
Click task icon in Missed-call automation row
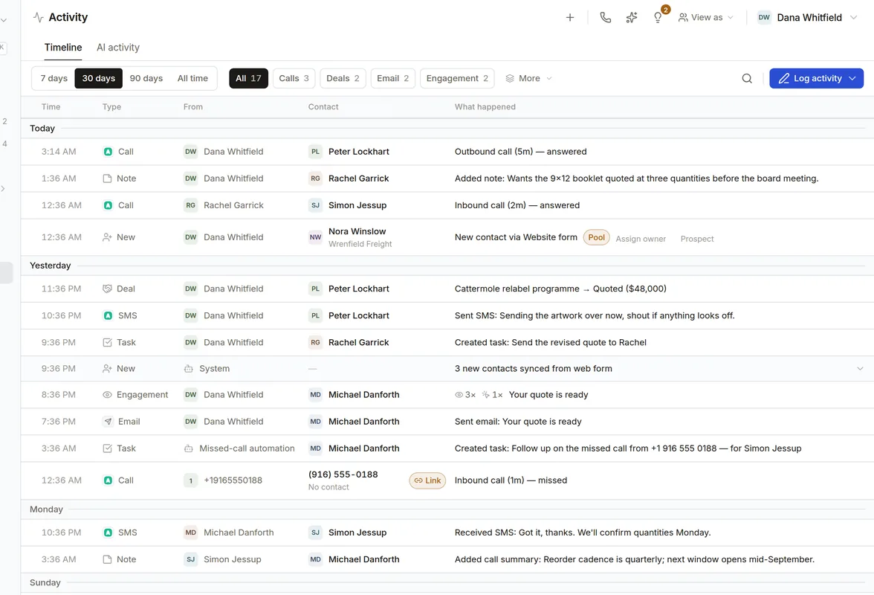point(107,448)
